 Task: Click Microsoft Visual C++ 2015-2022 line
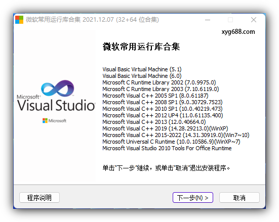[x=176, y=135]
